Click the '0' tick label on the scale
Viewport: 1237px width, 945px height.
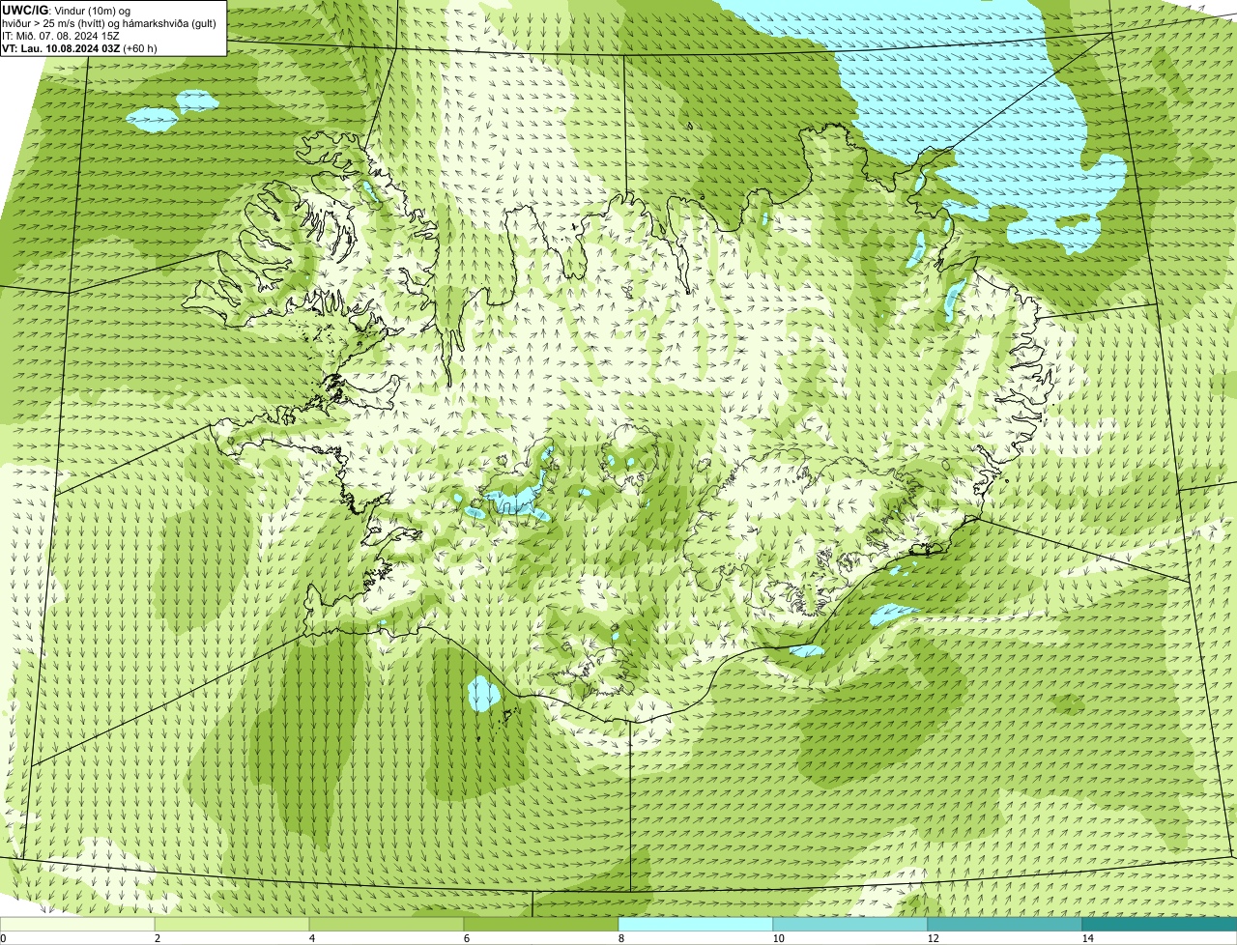[3, 938]
